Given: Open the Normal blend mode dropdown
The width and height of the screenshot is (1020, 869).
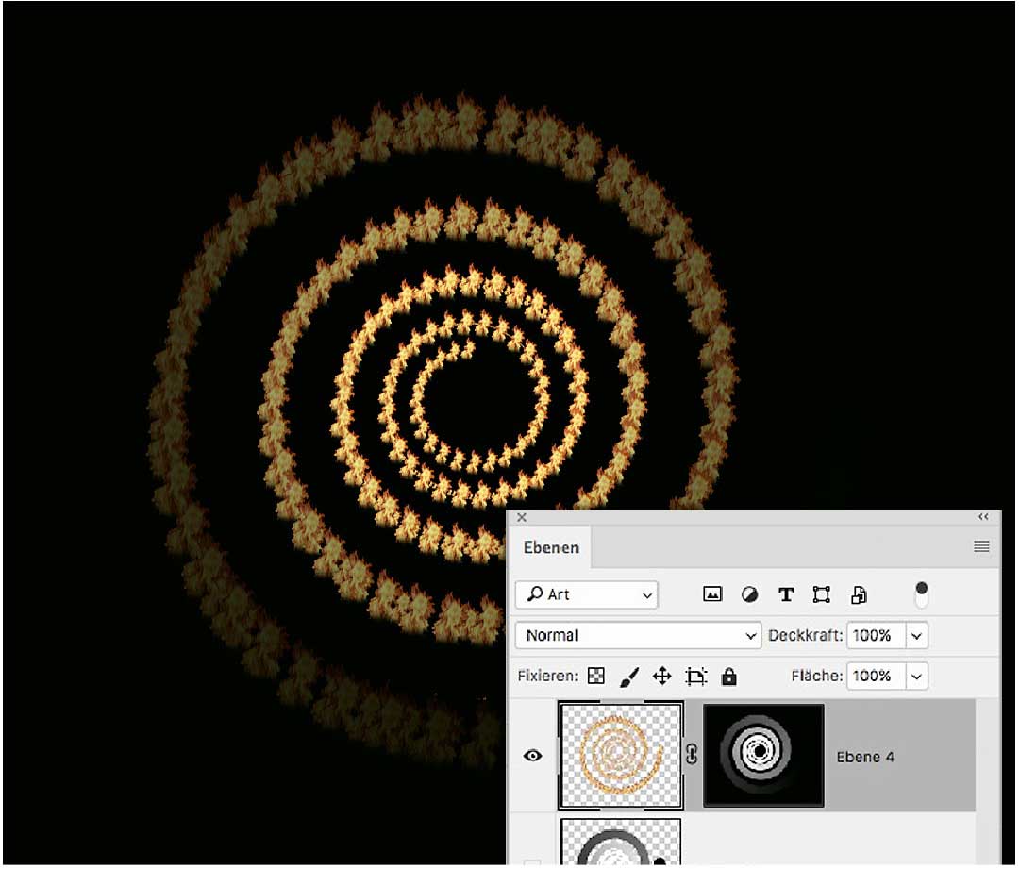Looking at the screenshot, I should tap(638, 635).
